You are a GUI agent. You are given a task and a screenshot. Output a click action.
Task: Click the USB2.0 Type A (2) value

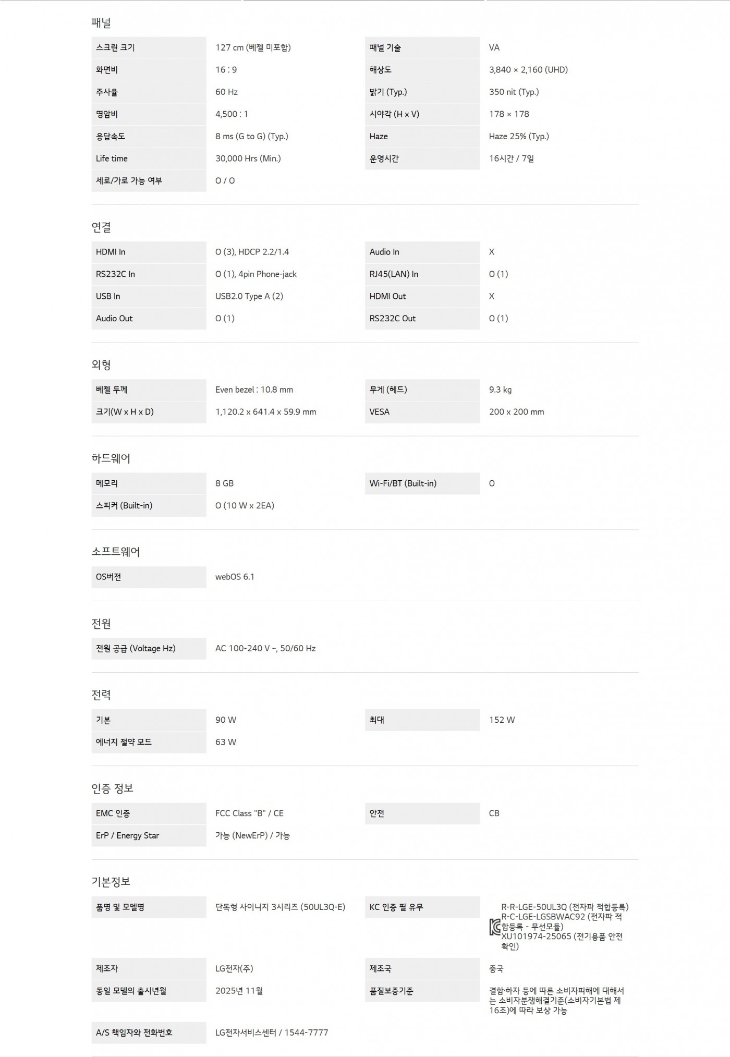249,296
